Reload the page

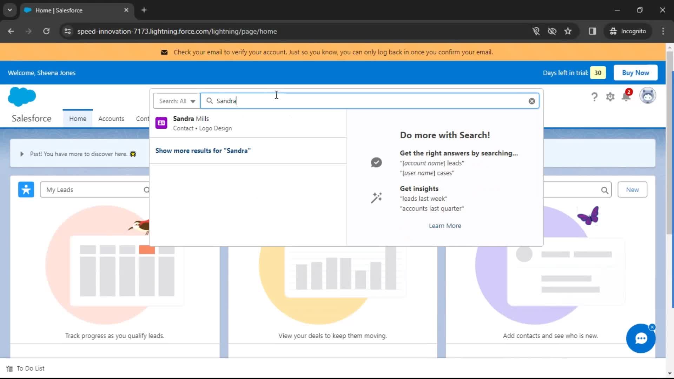pyautogui.click(x=46, y=31)
